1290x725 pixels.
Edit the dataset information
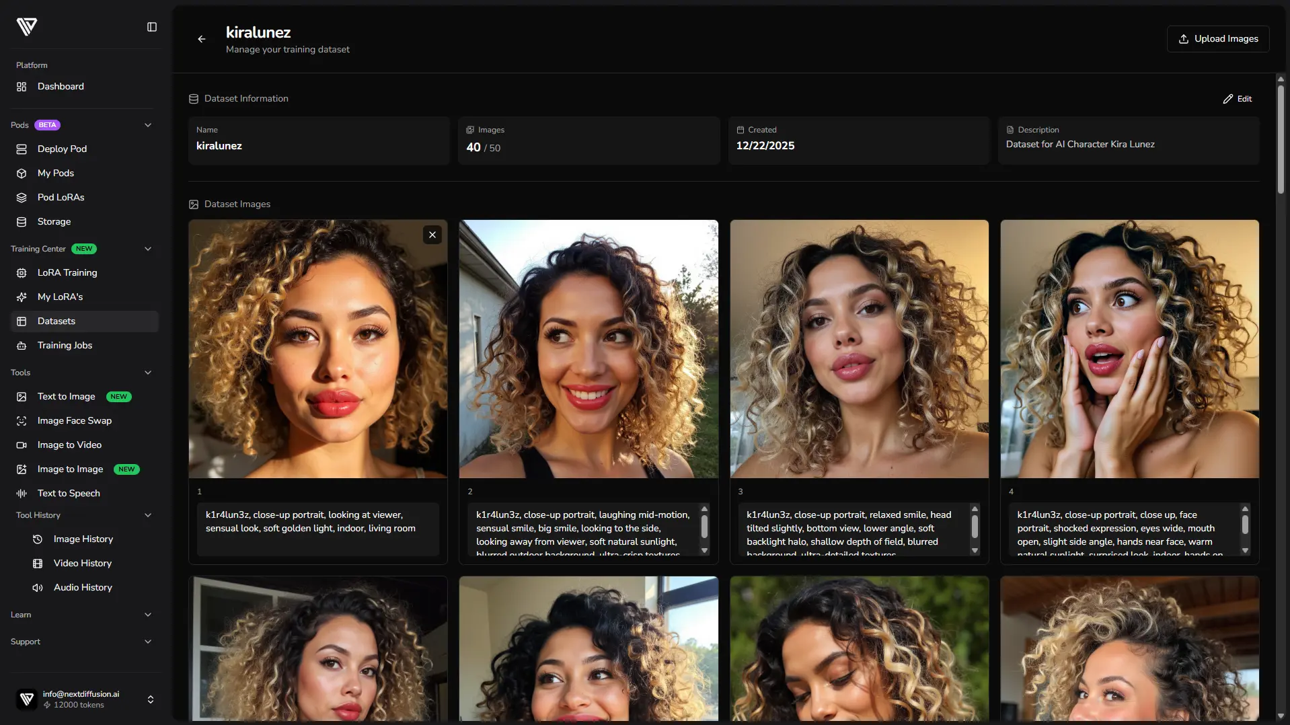pyautogui.click(x=1237, y=99)
